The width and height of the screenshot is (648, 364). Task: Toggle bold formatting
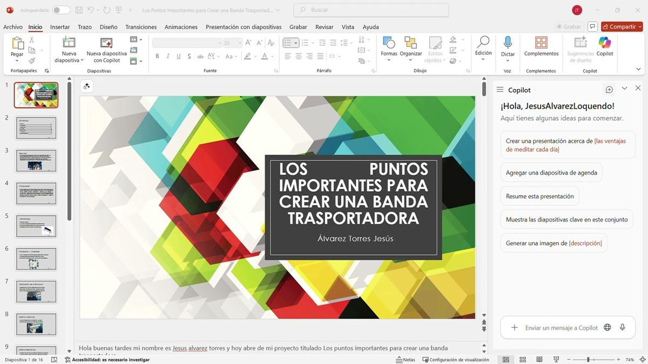point(157,56)
